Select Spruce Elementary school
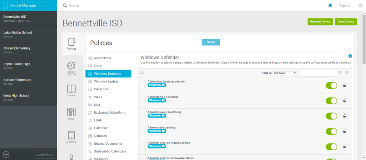The height and width of the screenshot is (160, 366). [x=29, y=82]
